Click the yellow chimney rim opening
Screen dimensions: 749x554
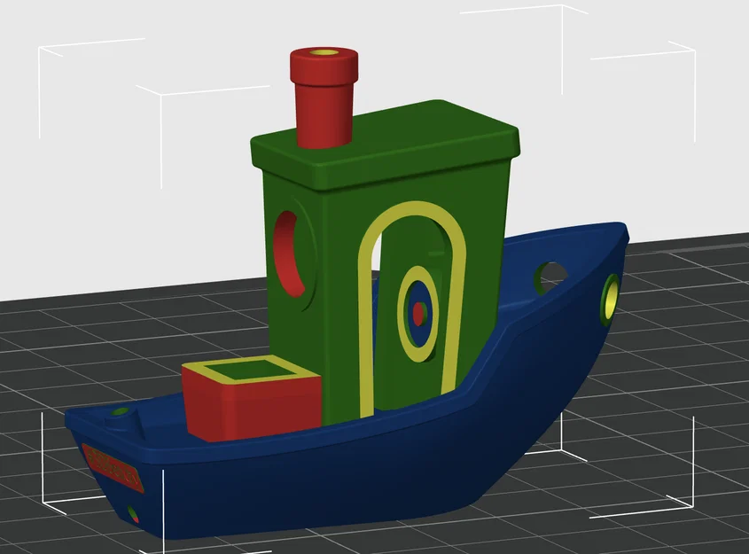[x=322, y=54]
